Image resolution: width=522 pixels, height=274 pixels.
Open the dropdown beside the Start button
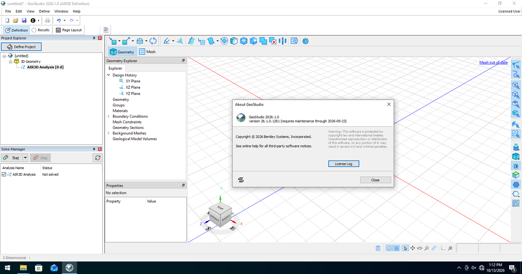tap(25, 158)
